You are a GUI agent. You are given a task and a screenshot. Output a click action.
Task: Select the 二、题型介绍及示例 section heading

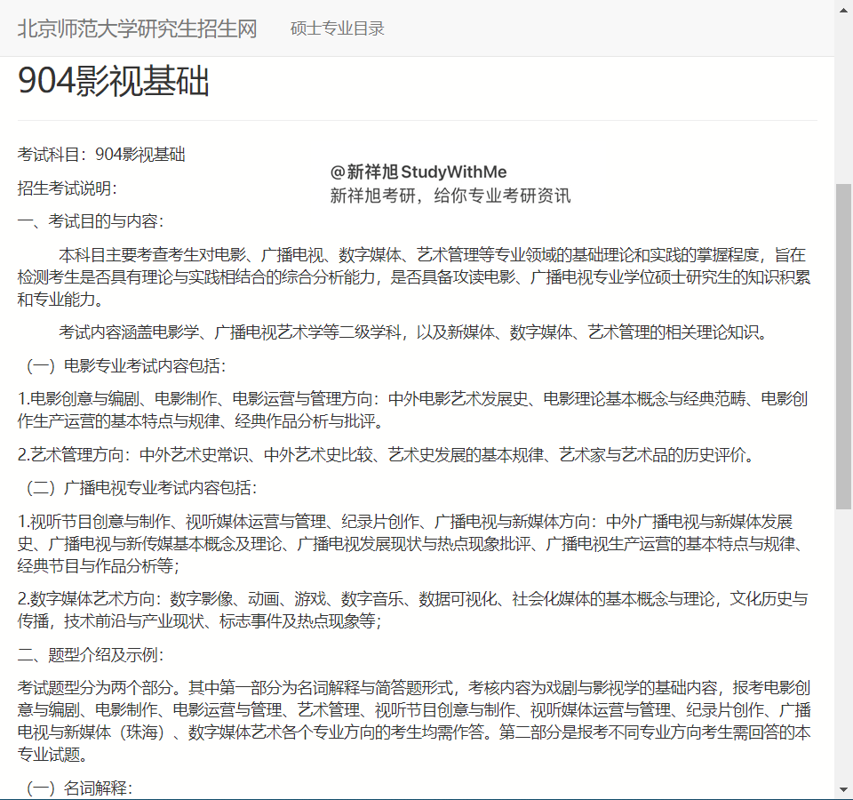(91, 655)
